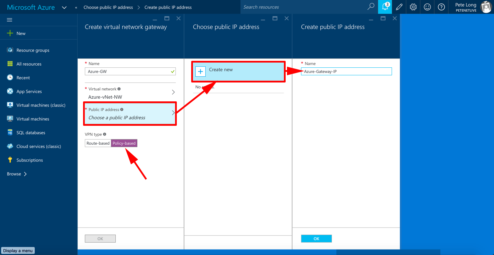
Task: Click the smiley feedback icon
Action: (427, 7)
